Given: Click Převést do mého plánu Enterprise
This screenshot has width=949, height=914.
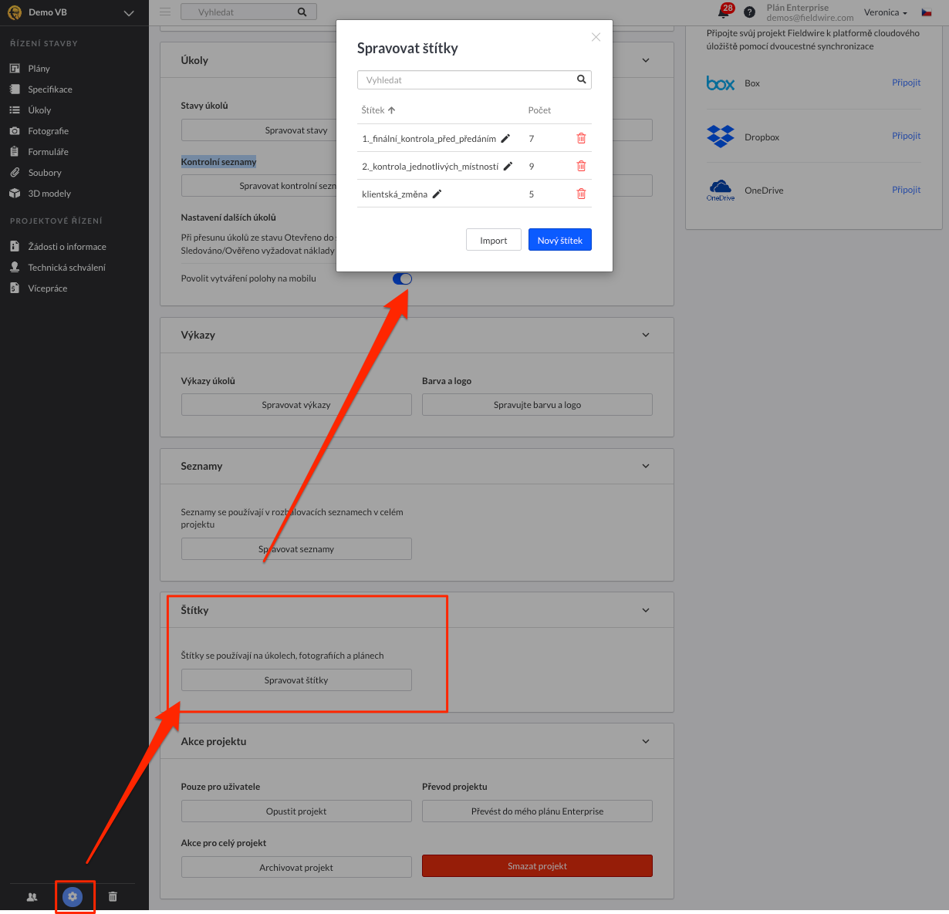Looking at the screenshot, I should pos(537,811).
